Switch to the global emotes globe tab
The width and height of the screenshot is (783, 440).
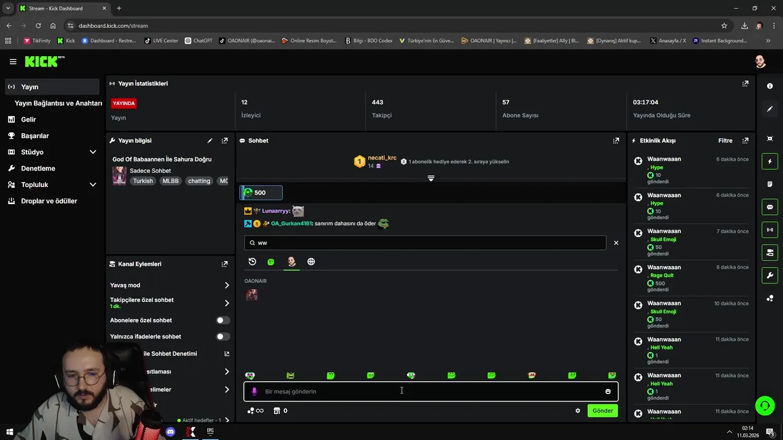click(311, 262)
